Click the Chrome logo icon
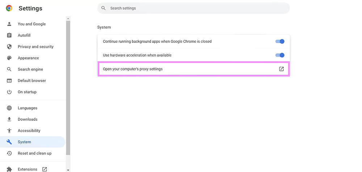Screen dimensions: 362x172 9,8
